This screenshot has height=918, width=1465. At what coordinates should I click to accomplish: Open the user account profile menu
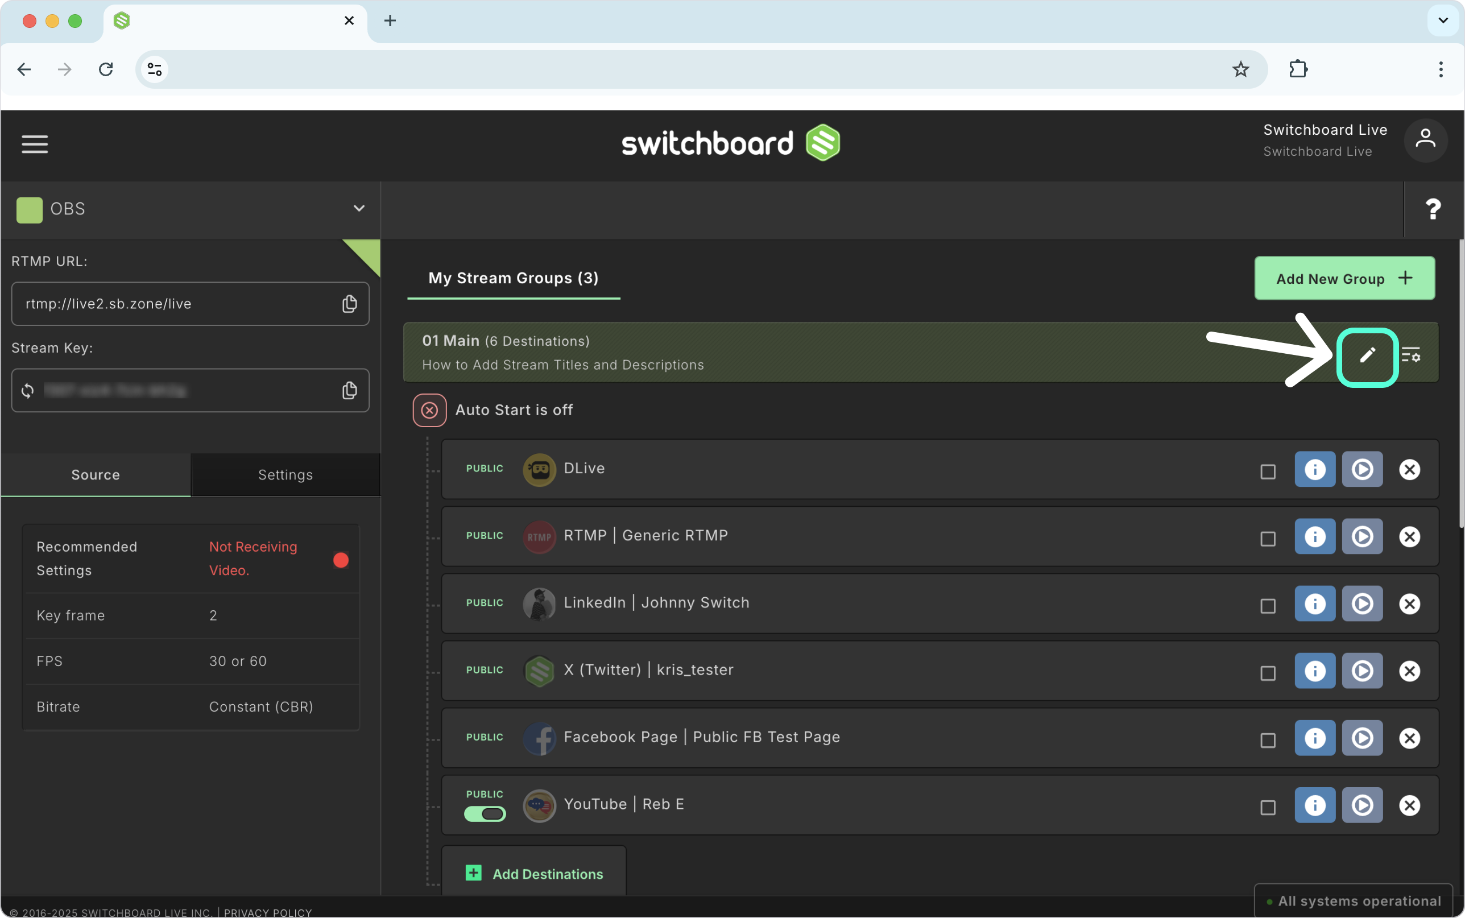coord(1425,140)
